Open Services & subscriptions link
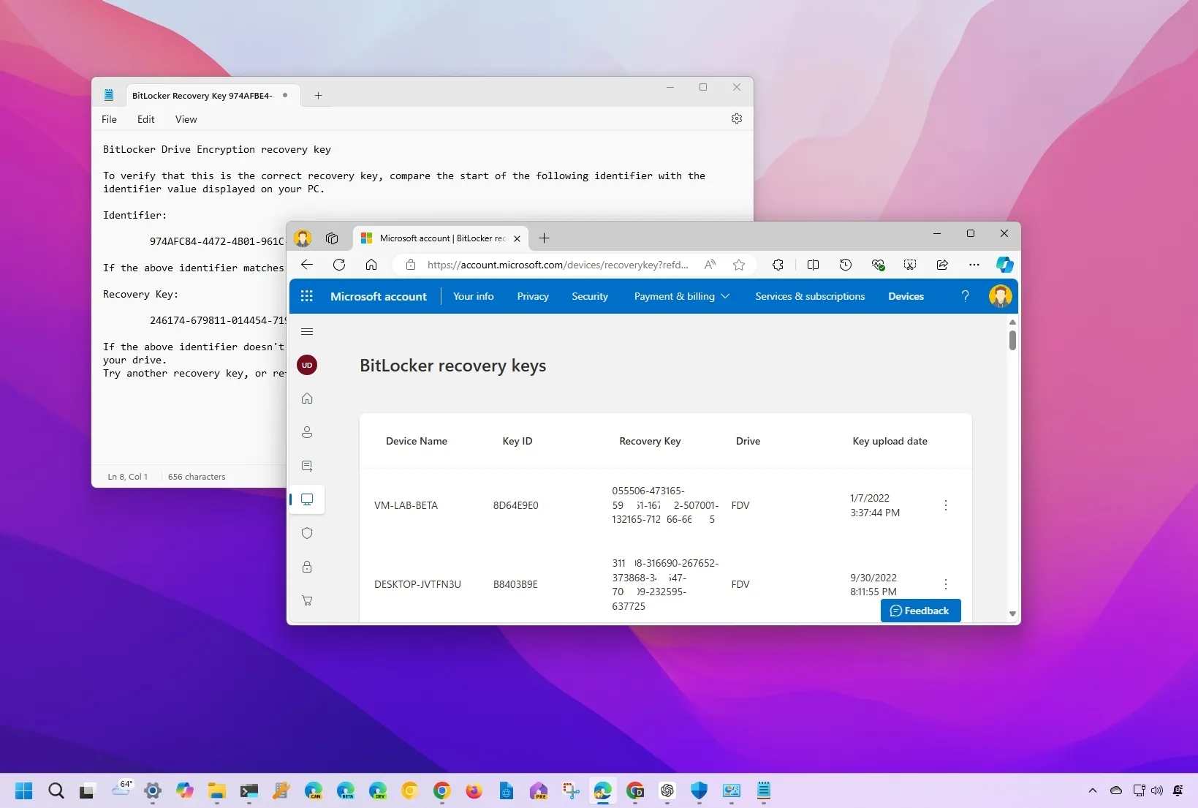1198x808 pixels. (809, 296)
